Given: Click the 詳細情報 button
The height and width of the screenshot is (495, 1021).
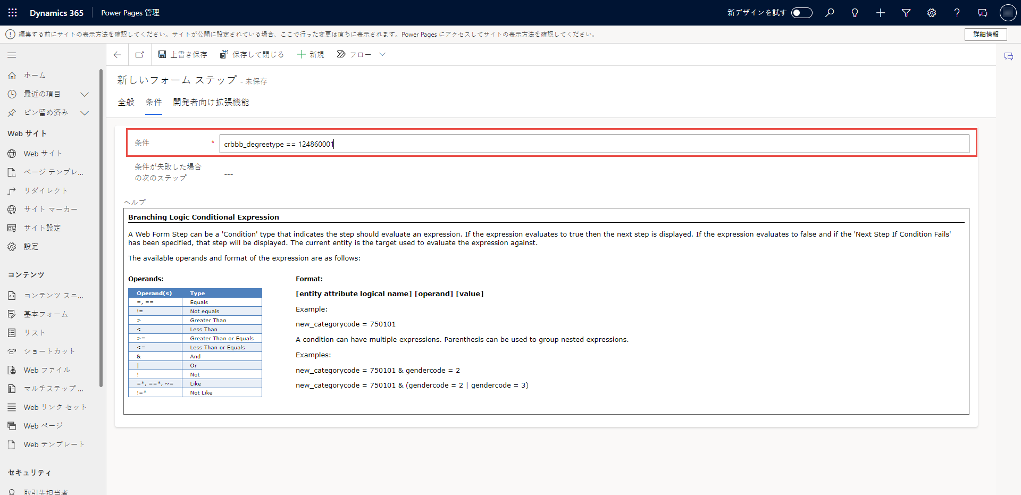Looking at the screenshot, I should pyautogui.click(x=985, y=35).
